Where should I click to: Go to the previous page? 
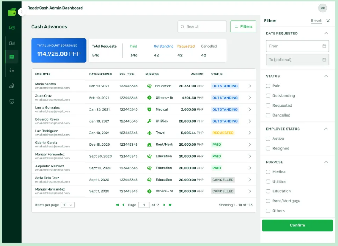123,205
